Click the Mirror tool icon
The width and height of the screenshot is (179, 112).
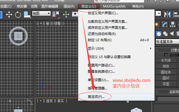[x=168, y=14]
